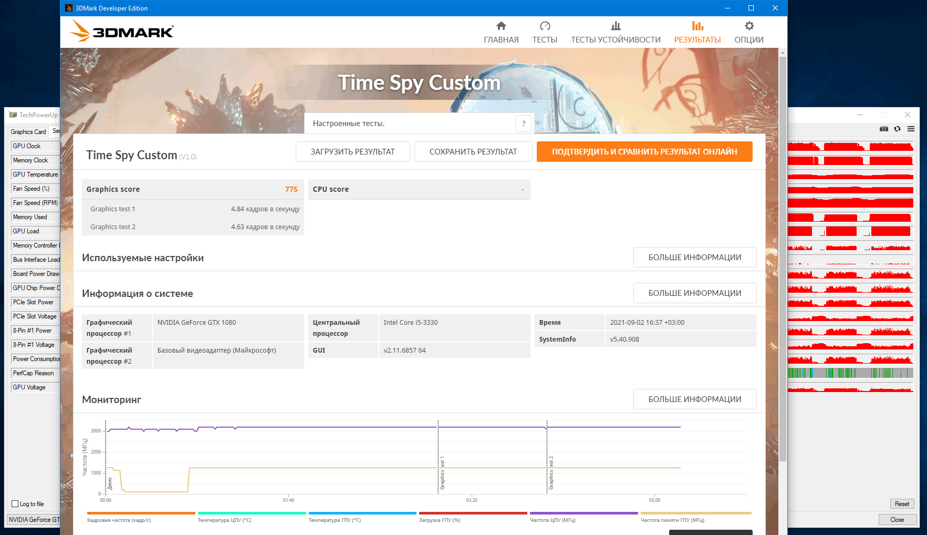The width and height of the screenshot is (927, 535).
Task: Switch to Graphics Card tab in GPU-Z
Action: (28, 131)
